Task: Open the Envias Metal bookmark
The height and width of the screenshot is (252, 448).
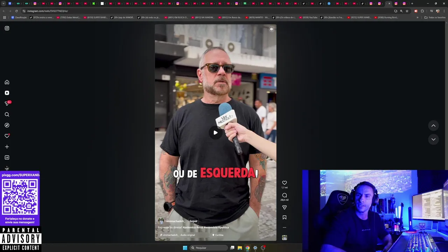Action: pos(69,17)
